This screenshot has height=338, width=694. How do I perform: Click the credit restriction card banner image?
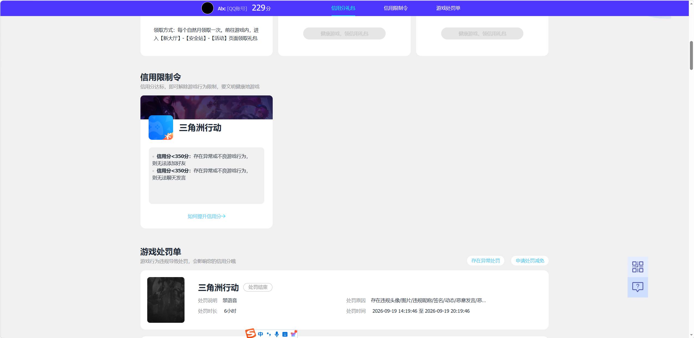coord(207,107)
